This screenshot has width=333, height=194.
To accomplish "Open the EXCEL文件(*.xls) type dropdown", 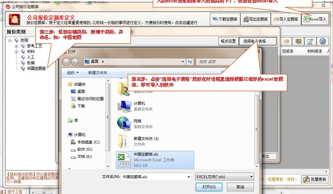I will pos(224,176).
